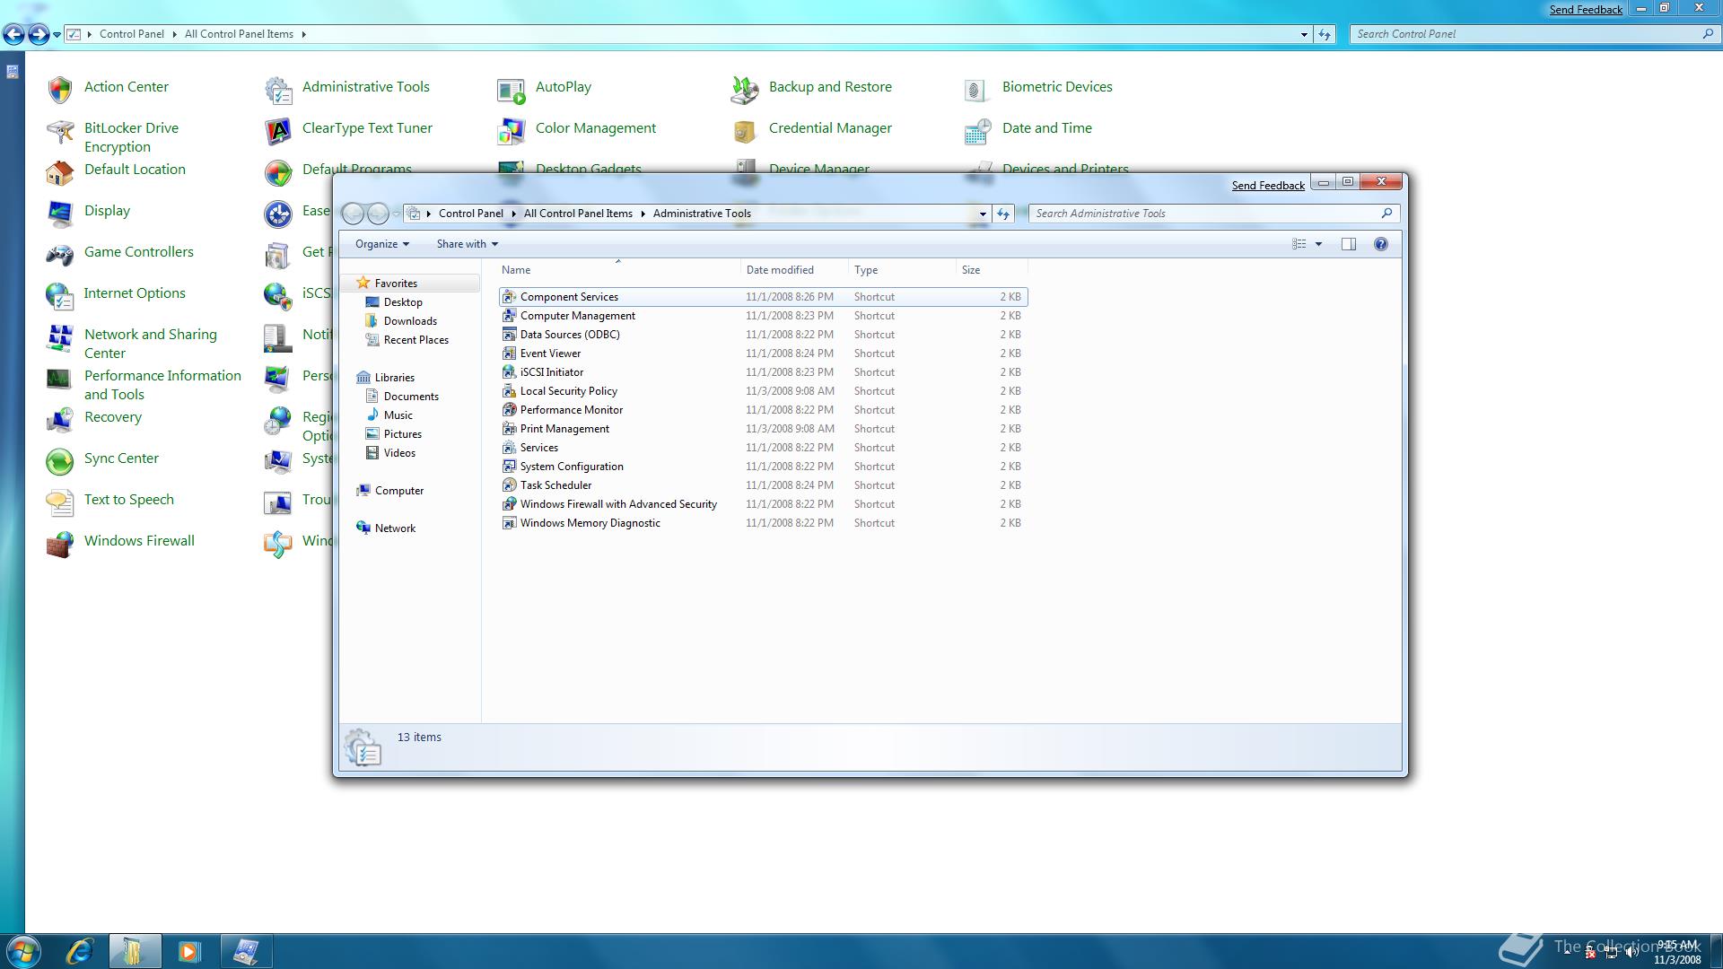
Task: Launch Internet Explorer from taskbar
Action: pos(80,951)
